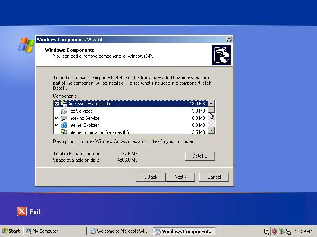Cancel the Windows Components Wizard
Viewport: 317px width, 237px height.
(x=214, y=177)
